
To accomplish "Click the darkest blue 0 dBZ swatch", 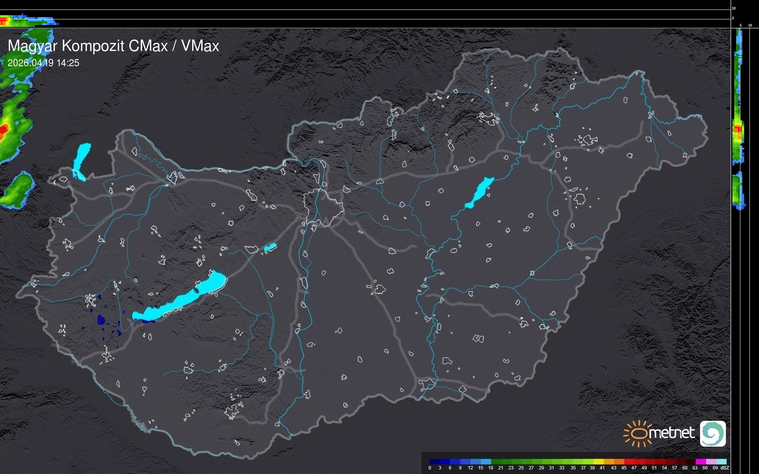I will click(435, 461).
